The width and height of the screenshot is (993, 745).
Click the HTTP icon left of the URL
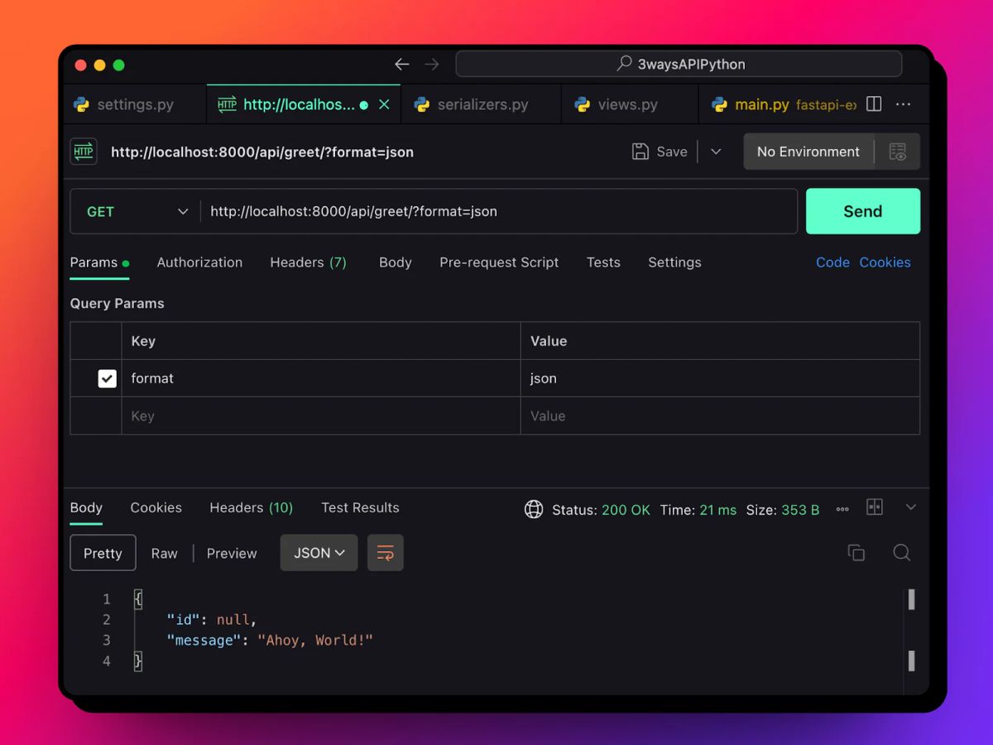pos(83,151)
